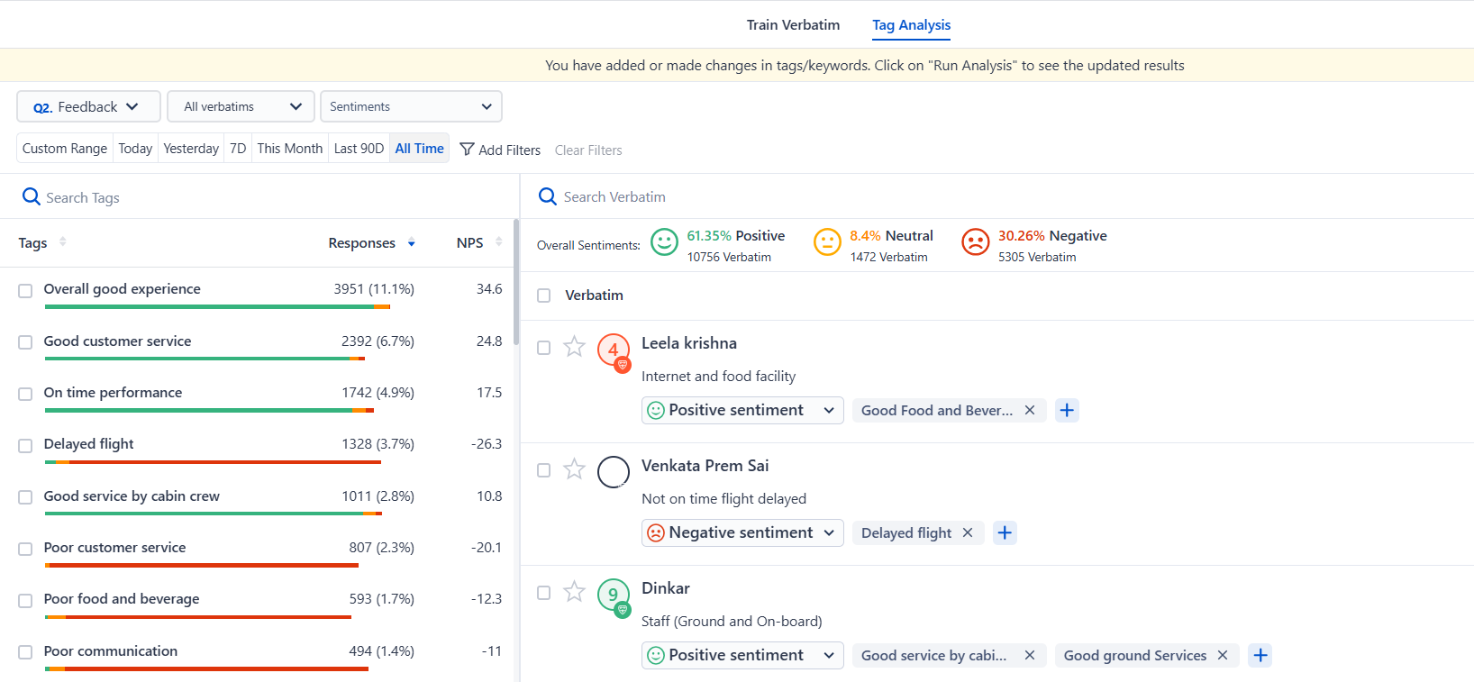Select all verbatims via header checkbox
Viewport: 1474px width, 682px height.
543,296
